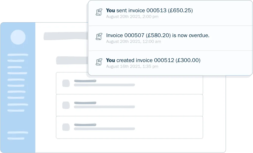Open the sent invoice 000513 notification
253x153 pixels.
171,13
